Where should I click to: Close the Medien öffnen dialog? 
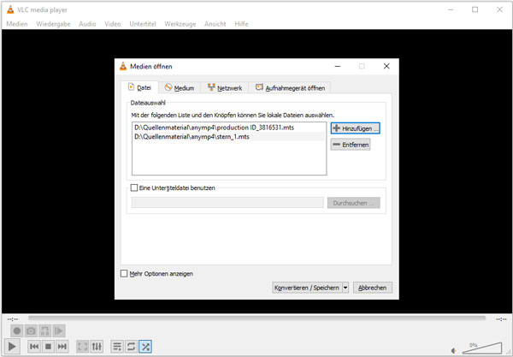click(386, 66)
